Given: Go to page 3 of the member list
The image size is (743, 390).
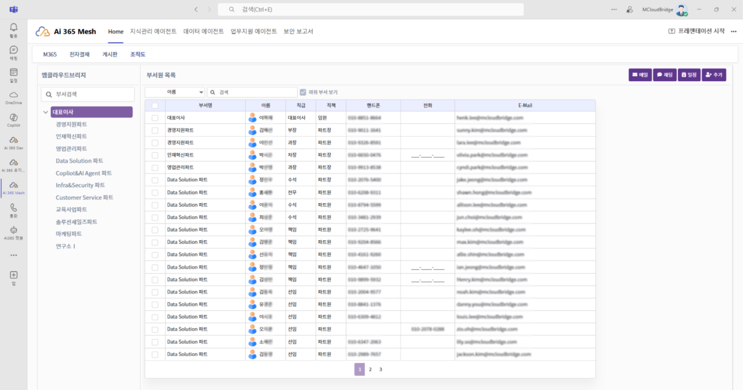Looking at the screenshot, I should pyautogui.click(x=381, y=370).
